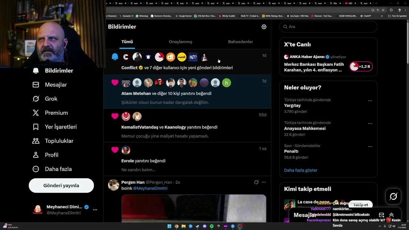Expand the Mesajlar drawer with double chevron
This screenshot has height=230, width=409.
click(x=391, y=215)
